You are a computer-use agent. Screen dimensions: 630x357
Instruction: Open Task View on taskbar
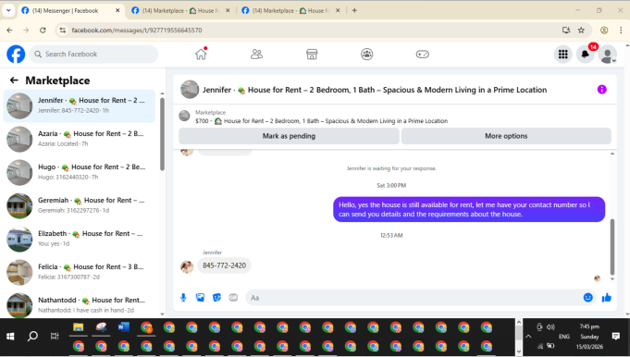point(55,336)
